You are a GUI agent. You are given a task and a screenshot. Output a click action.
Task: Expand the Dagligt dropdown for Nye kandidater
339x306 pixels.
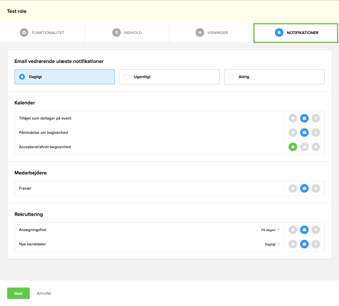(272, 244)
